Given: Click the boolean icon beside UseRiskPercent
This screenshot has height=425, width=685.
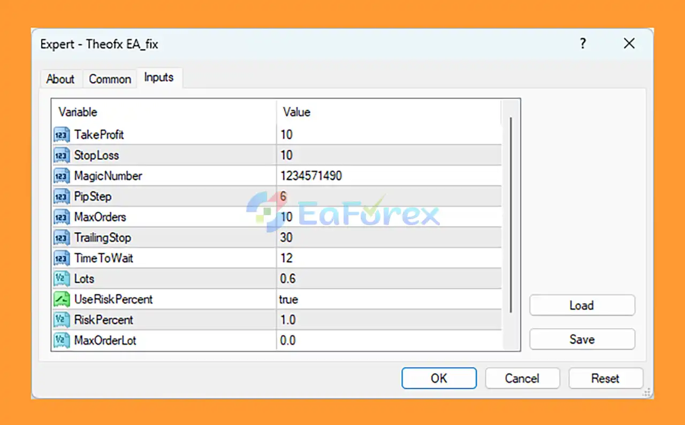Looking at the screenshot, I should tap(62, 299).
